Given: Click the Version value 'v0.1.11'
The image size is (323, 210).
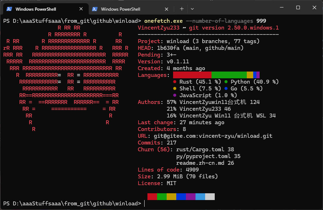Looking at the screenshot, I should point(178,62).
